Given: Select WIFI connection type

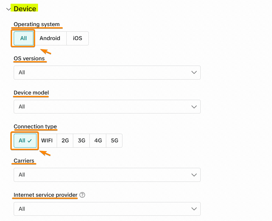Looking at the screenshot, I should click(x=47, y=140).
